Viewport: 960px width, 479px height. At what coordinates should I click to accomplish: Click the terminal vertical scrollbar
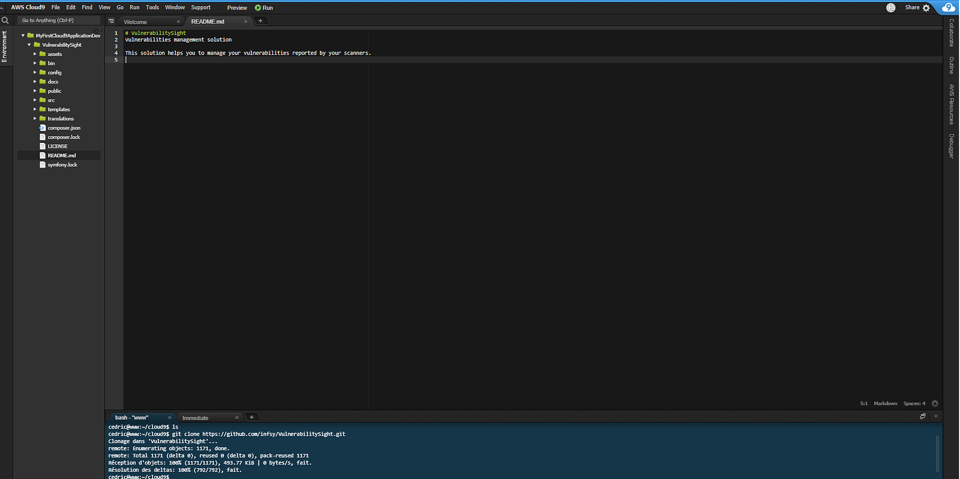coord(937,453)
